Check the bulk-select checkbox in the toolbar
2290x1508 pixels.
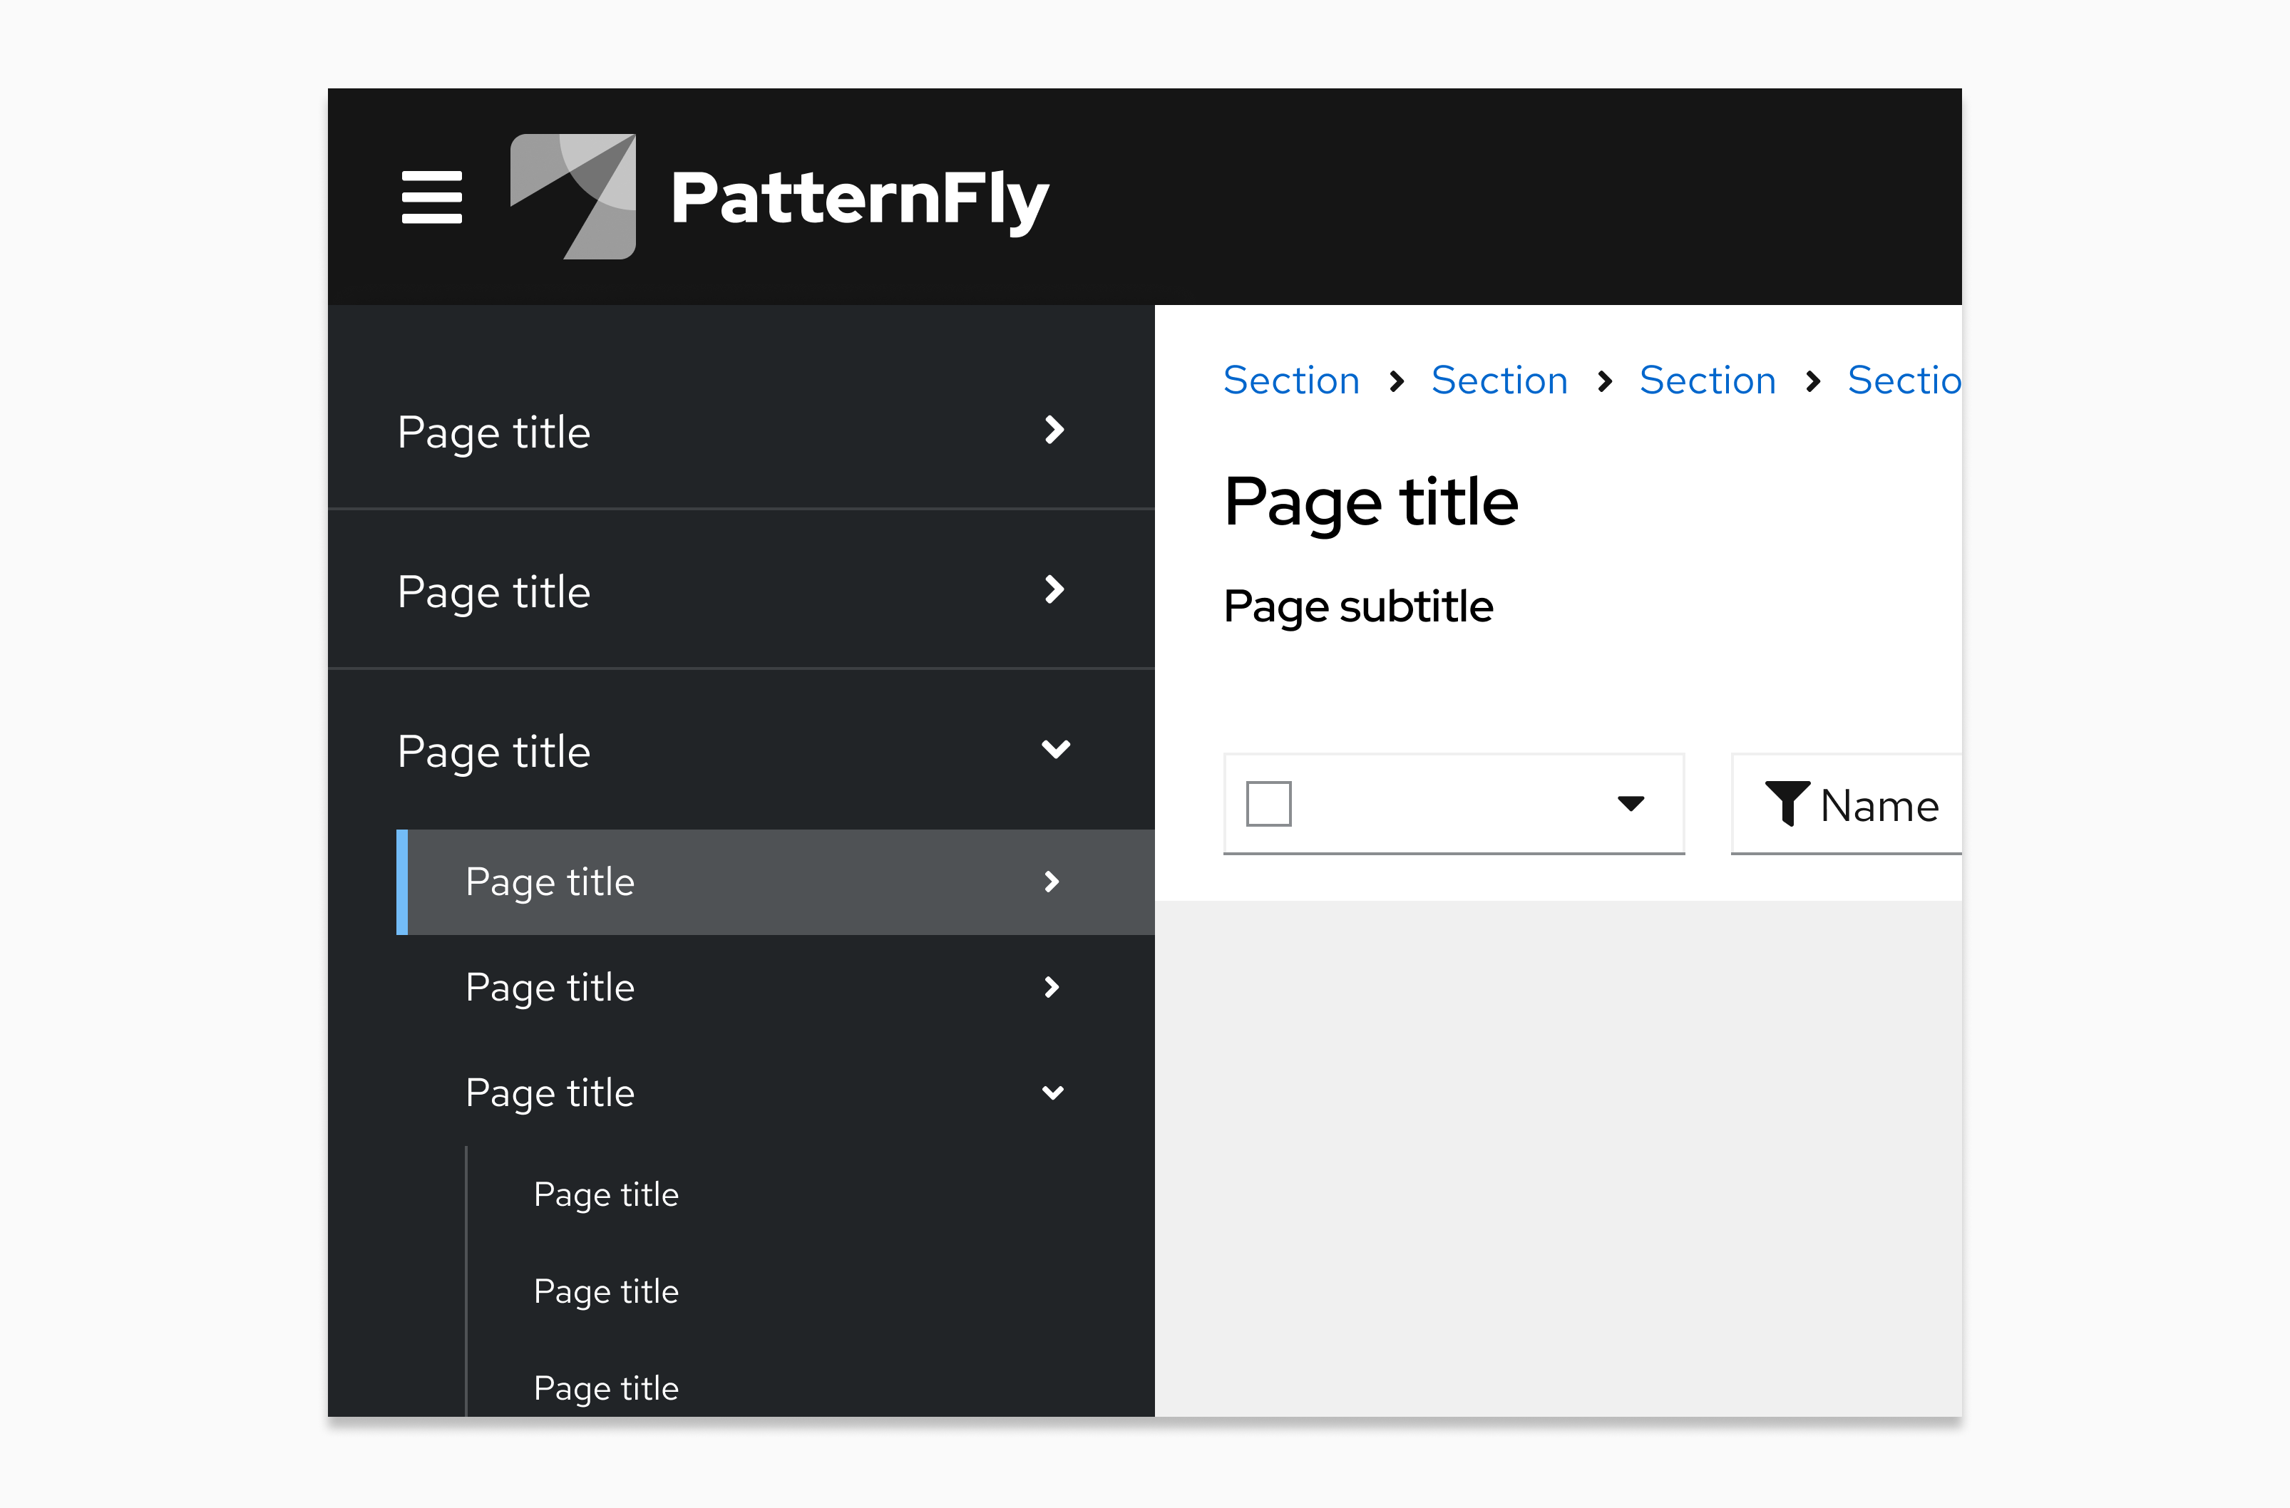(x=1267, y=804)
